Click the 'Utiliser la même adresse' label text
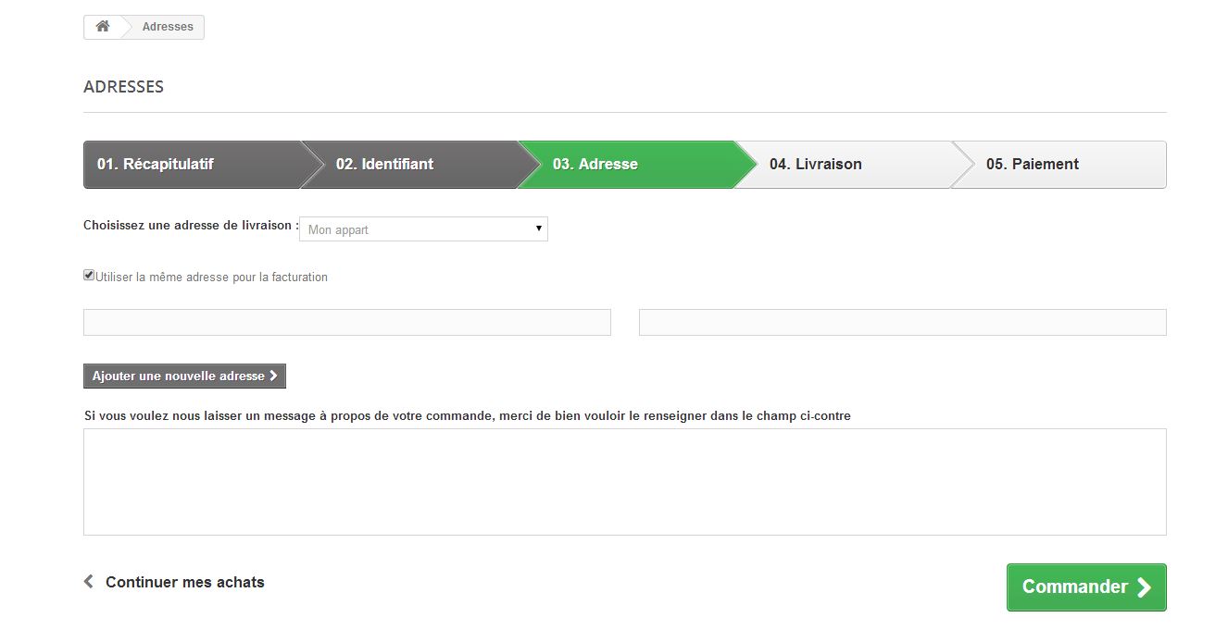 [212, 277]
